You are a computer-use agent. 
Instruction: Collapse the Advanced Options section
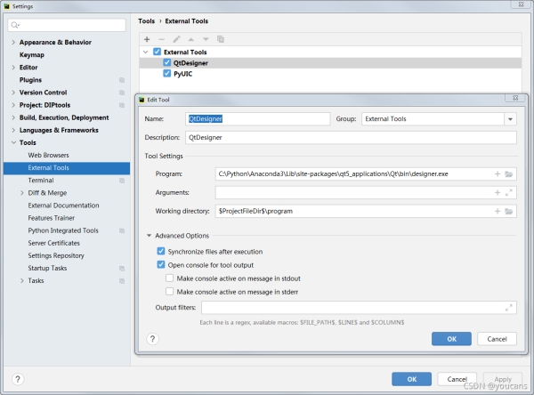coord(149,236)
